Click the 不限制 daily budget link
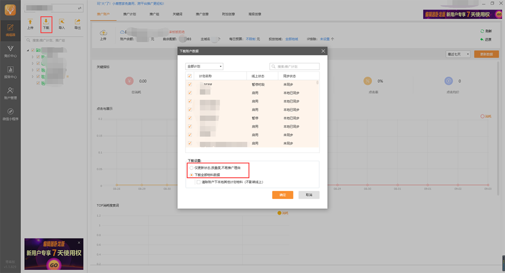Screen dimensions: 505x273 [250, 39]
